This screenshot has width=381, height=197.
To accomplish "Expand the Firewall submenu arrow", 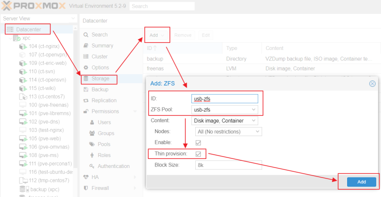I will tap(135, 188).
